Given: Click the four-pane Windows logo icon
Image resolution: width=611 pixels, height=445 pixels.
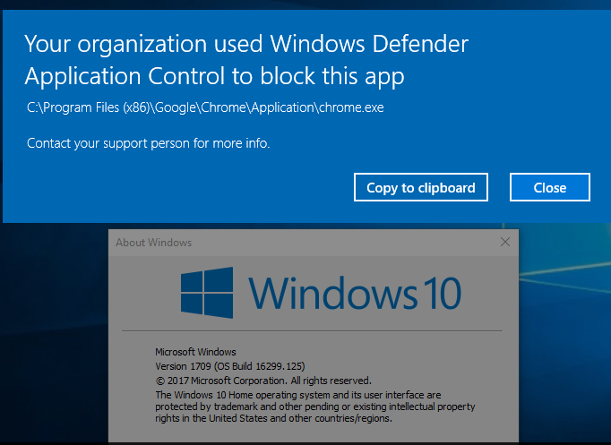Looking at the screenshot, I should tap(207, 293).
